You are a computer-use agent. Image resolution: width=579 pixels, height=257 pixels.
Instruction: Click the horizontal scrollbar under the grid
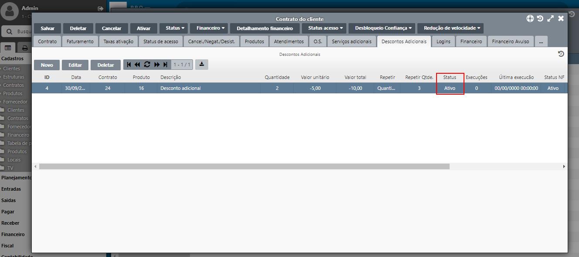244,166
